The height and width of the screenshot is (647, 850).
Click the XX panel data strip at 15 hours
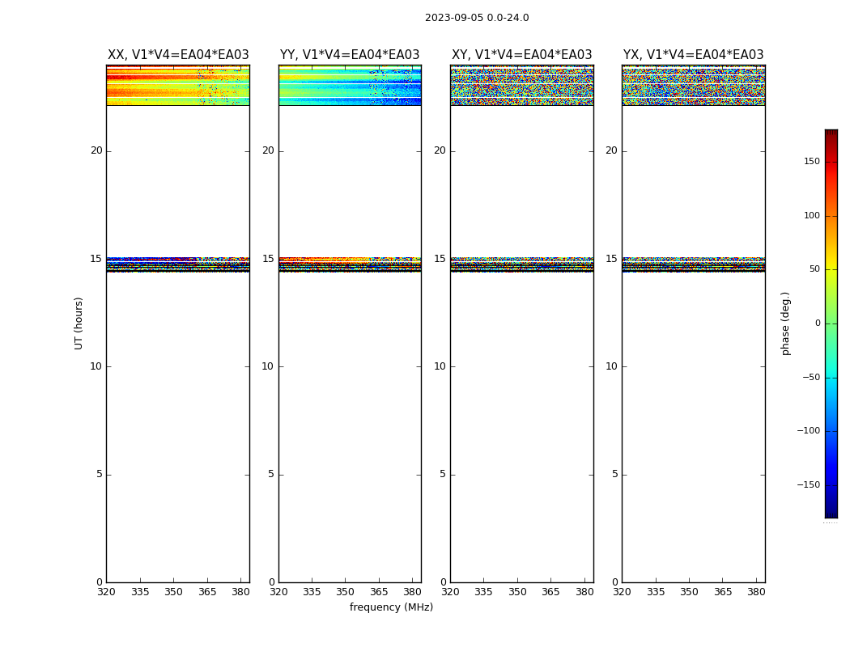point(178,264)
